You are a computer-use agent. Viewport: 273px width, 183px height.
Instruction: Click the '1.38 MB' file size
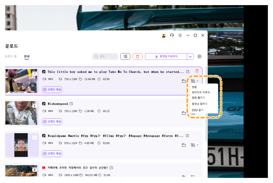click(89, 111)
